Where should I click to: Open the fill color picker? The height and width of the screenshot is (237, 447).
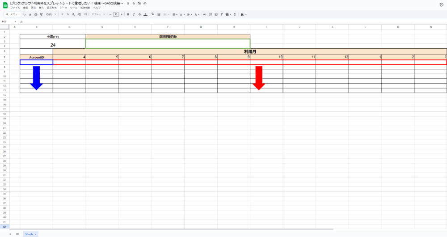point(153,14)
